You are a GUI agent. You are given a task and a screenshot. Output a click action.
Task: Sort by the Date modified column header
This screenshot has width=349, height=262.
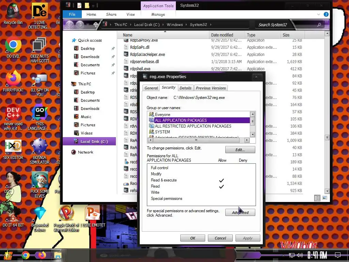(227, 35)
